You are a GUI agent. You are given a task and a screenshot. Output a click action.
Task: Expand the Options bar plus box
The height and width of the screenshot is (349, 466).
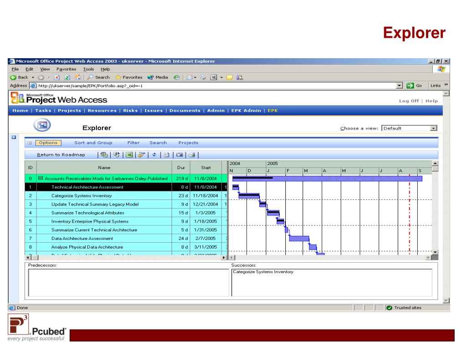coord(30,143)
